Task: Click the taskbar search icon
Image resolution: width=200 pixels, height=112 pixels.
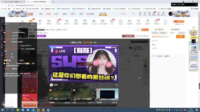Action: coord(7,110)
